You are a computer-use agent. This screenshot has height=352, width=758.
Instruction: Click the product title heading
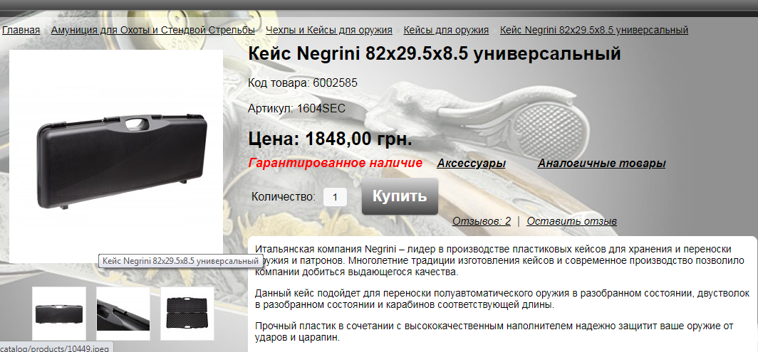coord(434,54)
